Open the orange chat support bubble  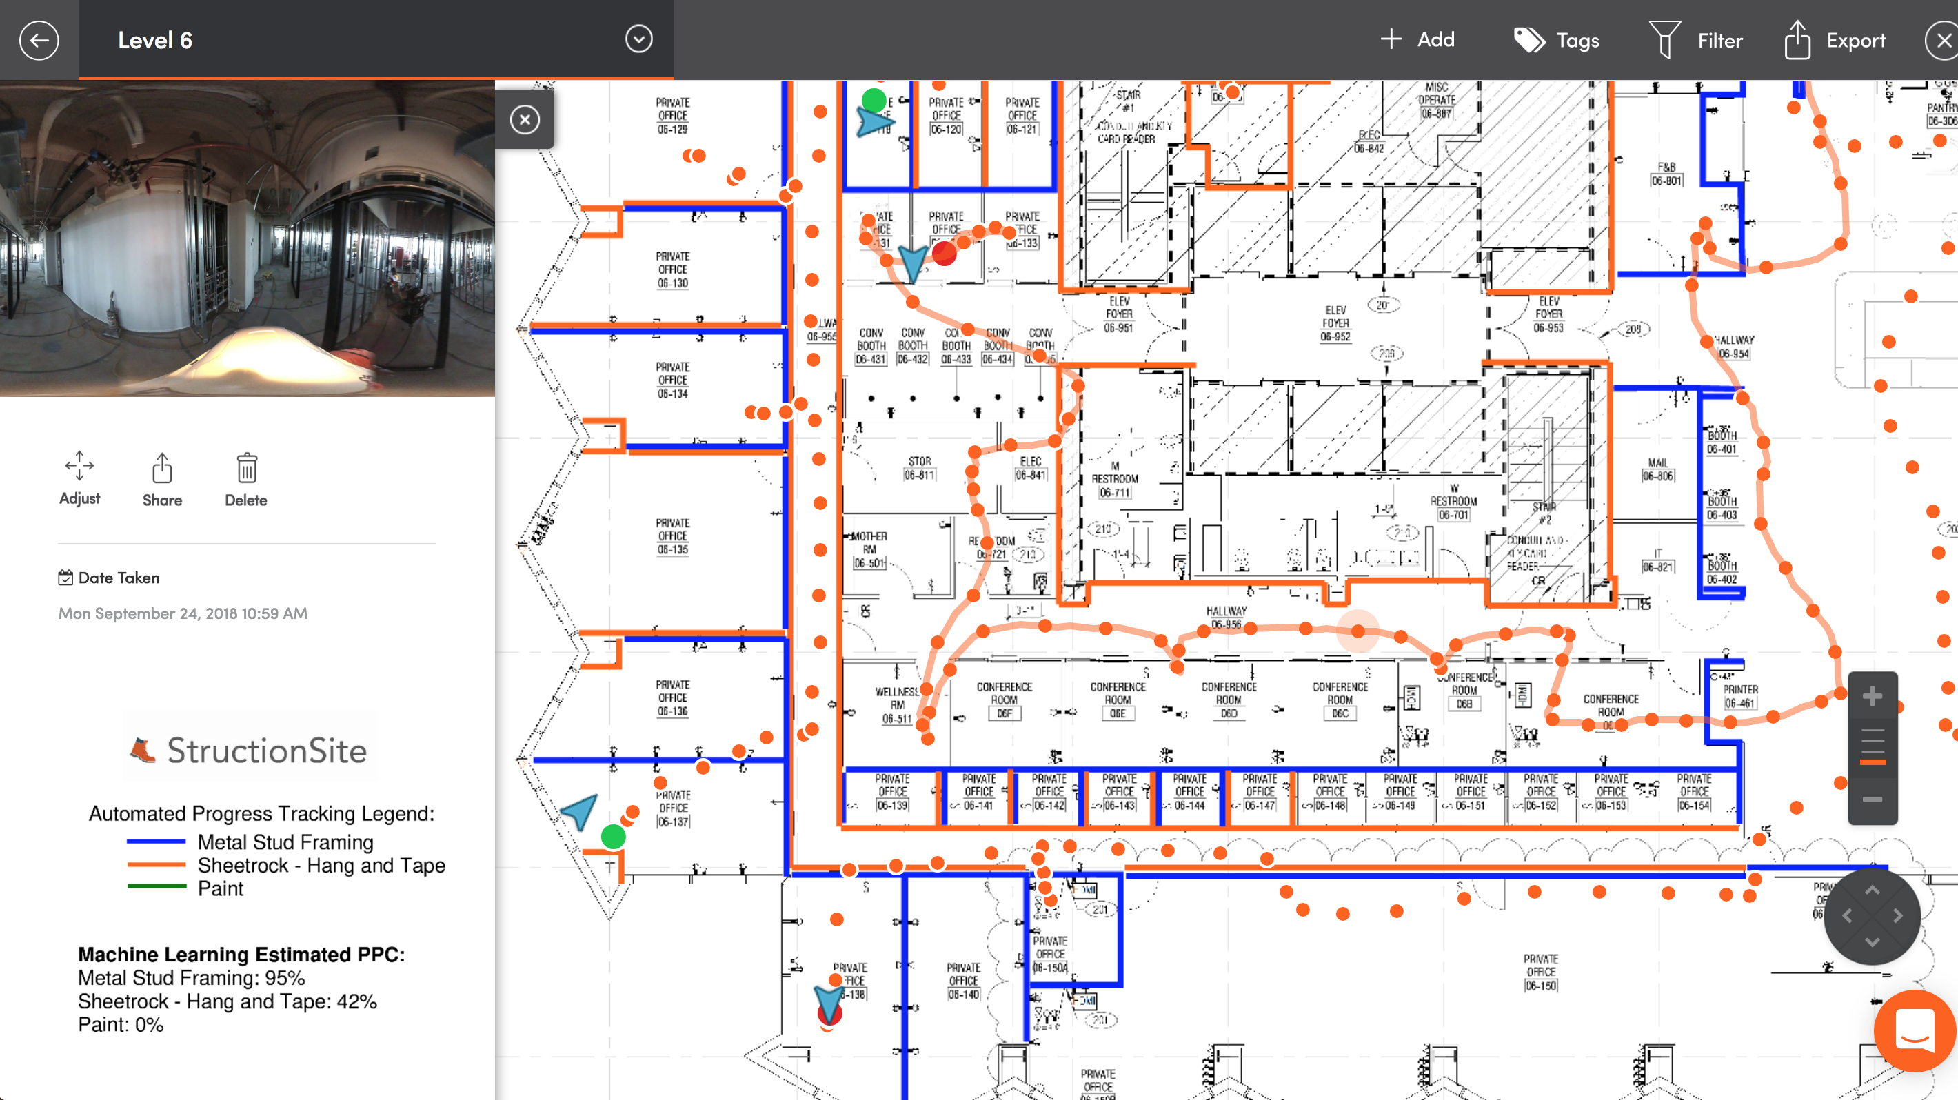coord(1915,1030)
